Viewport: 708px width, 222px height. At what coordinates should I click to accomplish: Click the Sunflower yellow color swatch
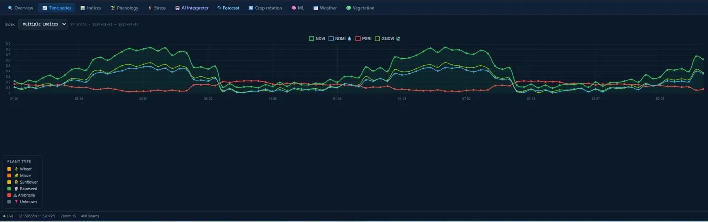pyautogui.click(x=9, y=182)
